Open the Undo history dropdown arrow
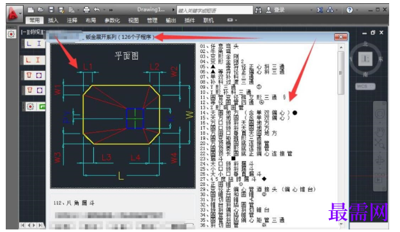The image size is (400, 232). [104, 10]
